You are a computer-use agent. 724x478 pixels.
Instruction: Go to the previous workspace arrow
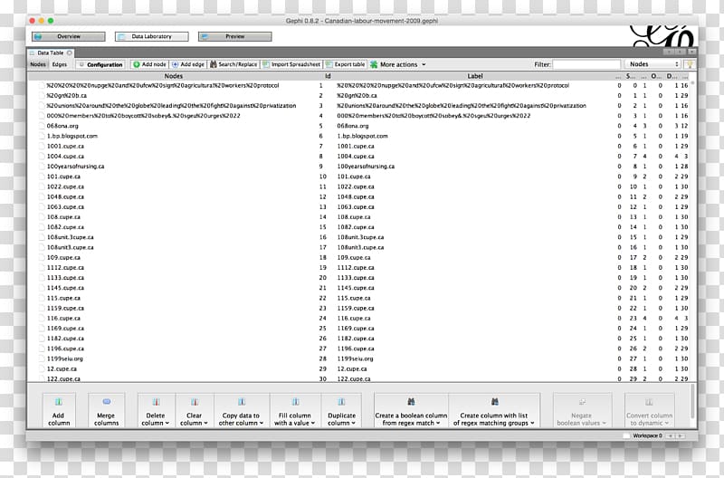[671, 435]
